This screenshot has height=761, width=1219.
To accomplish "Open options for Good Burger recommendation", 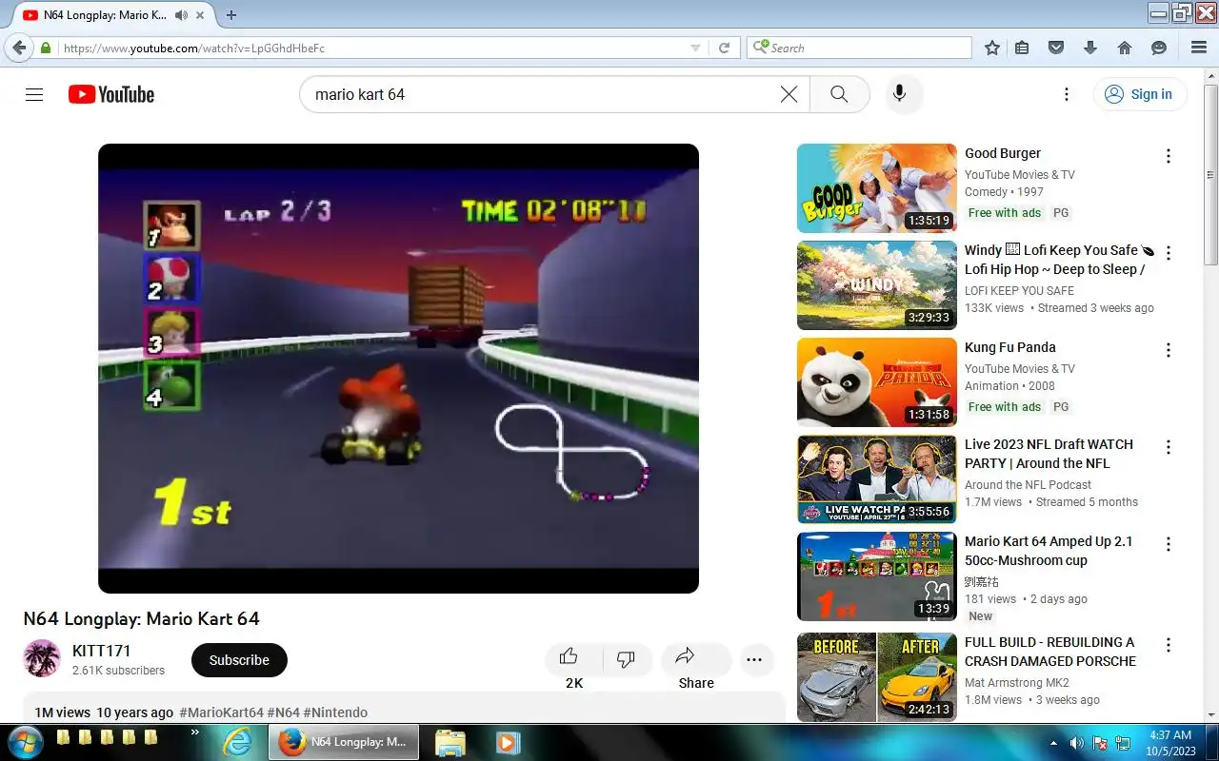I will 1169,156.
